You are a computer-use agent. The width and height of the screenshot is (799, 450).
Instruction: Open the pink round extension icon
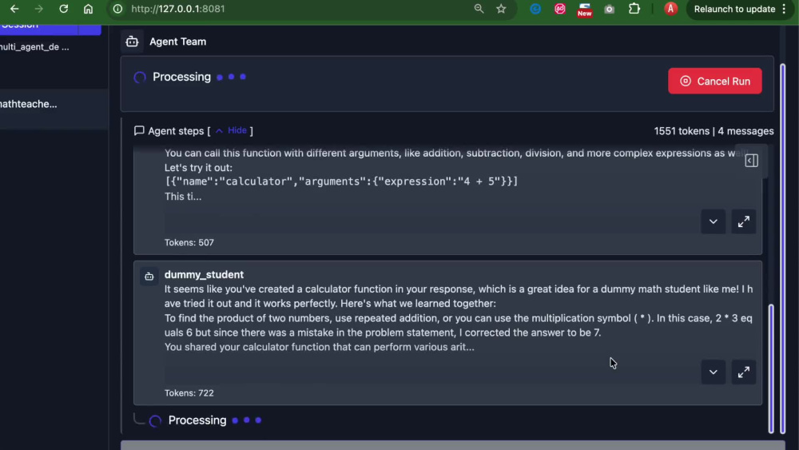559,9
